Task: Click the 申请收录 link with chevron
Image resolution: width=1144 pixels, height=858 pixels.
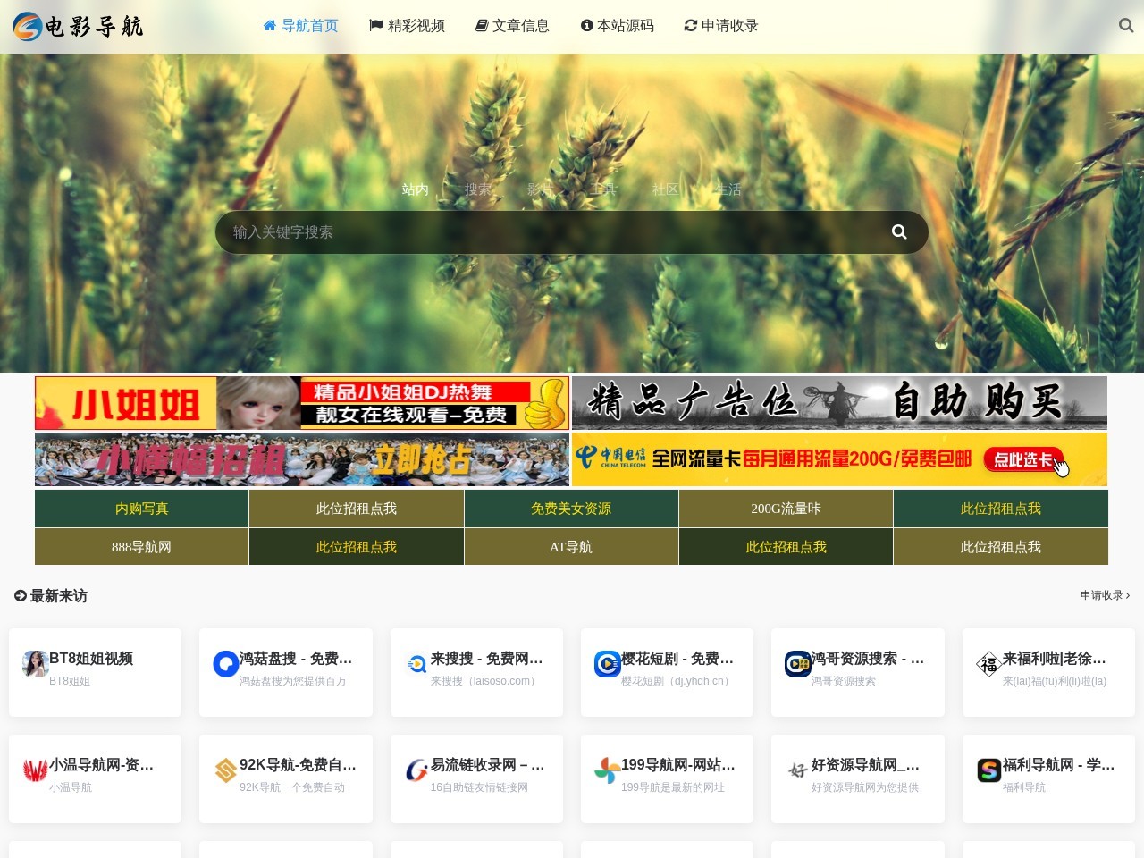Action: coord(1105,595)
